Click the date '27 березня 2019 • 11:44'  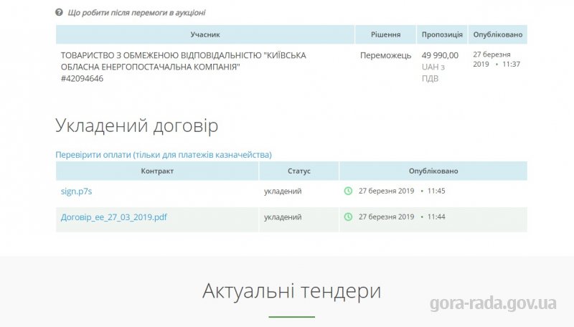(x=402, y=217)
